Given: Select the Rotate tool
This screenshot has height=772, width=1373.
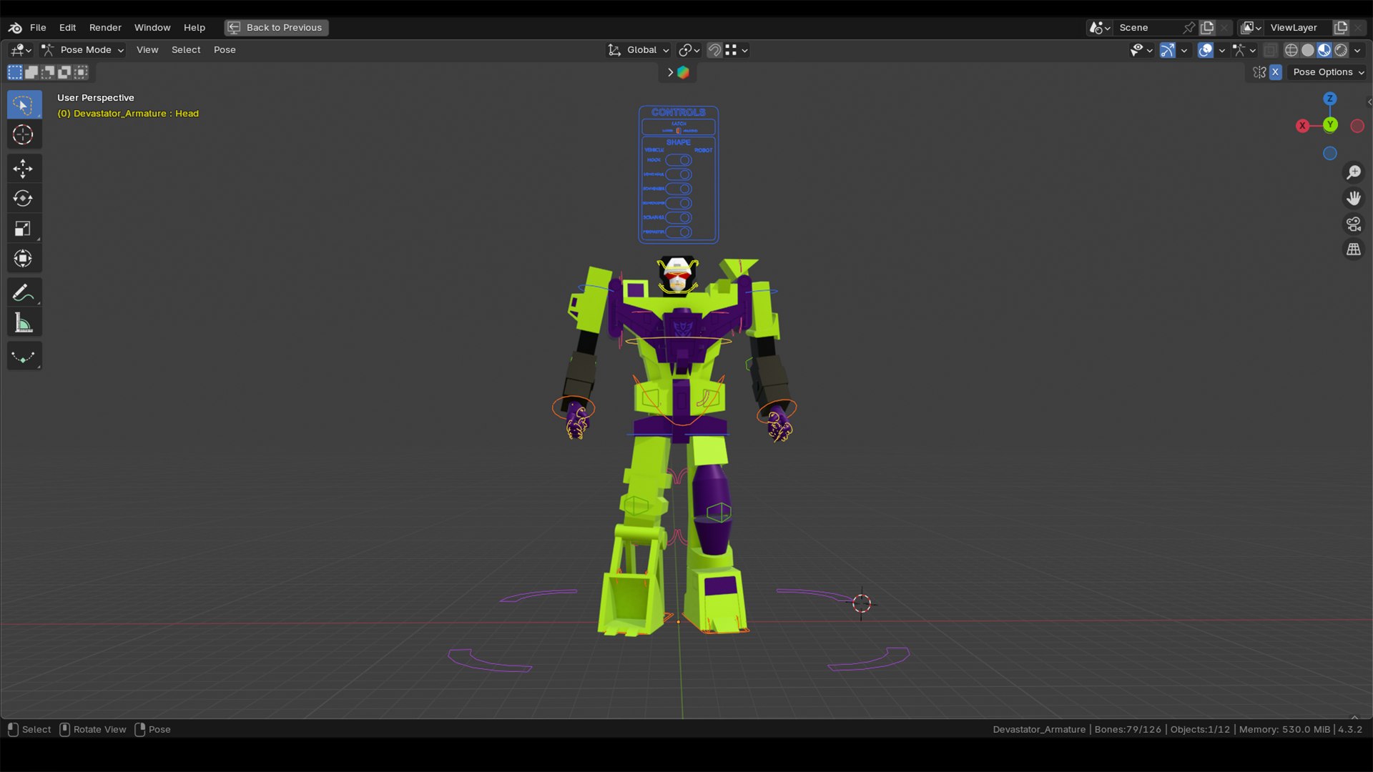Looking at the screenshot, I should point(24,198).
